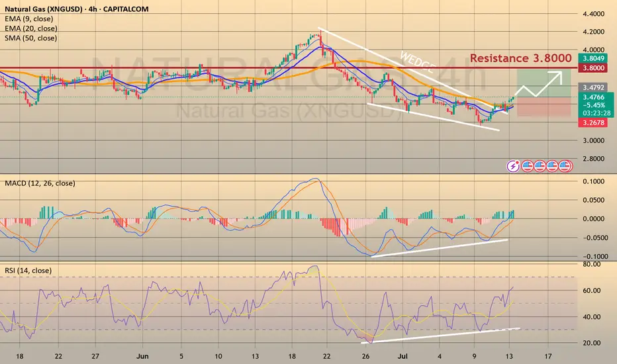
Task: Click the 20.00 RSI axis value
Action: point(591,343)
